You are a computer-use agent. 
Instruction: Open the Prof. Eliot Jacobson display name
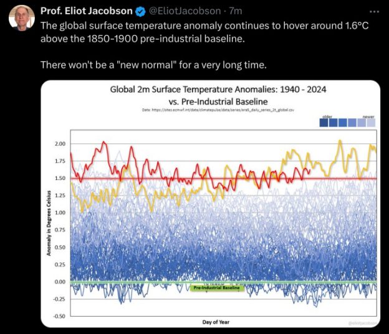86,11
